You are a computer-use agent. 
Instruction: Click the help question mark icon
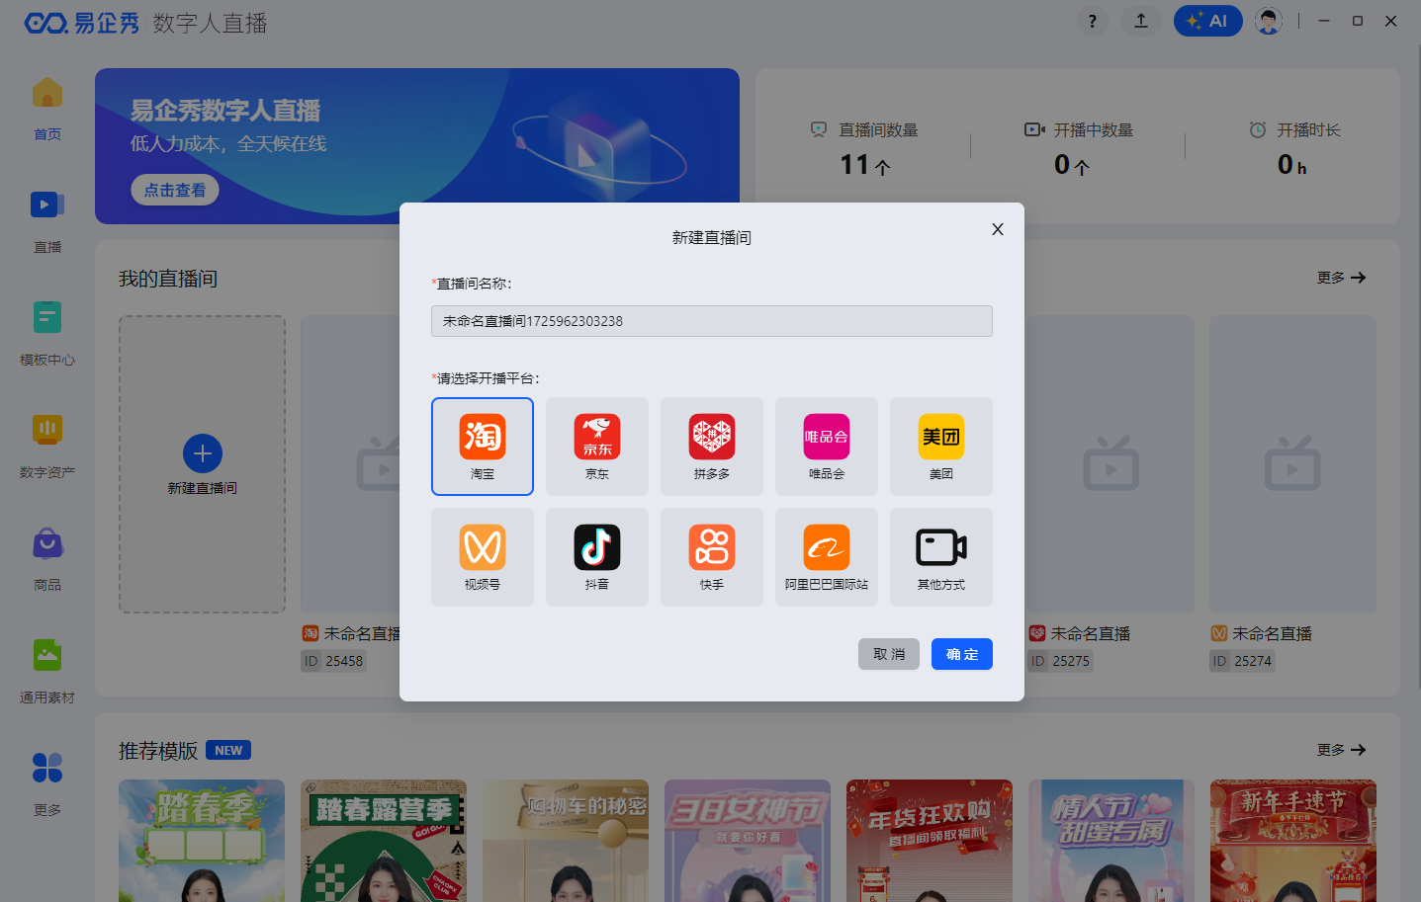[x=1092, y=21]
